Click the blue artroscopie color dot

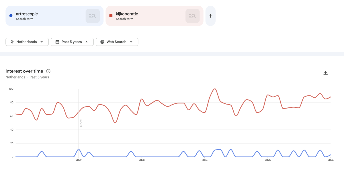click(11, 16)
